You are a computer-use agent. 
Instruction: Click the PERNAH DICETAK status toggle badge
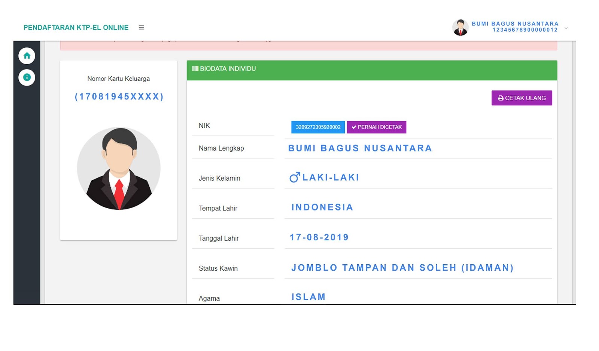click(377, 127)
